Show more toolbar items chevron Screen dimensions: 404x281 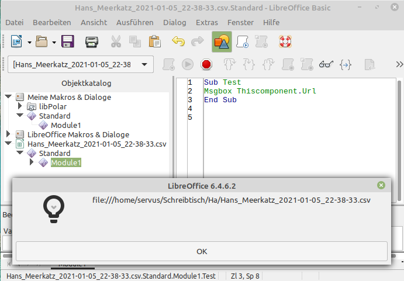click(399, 64)
